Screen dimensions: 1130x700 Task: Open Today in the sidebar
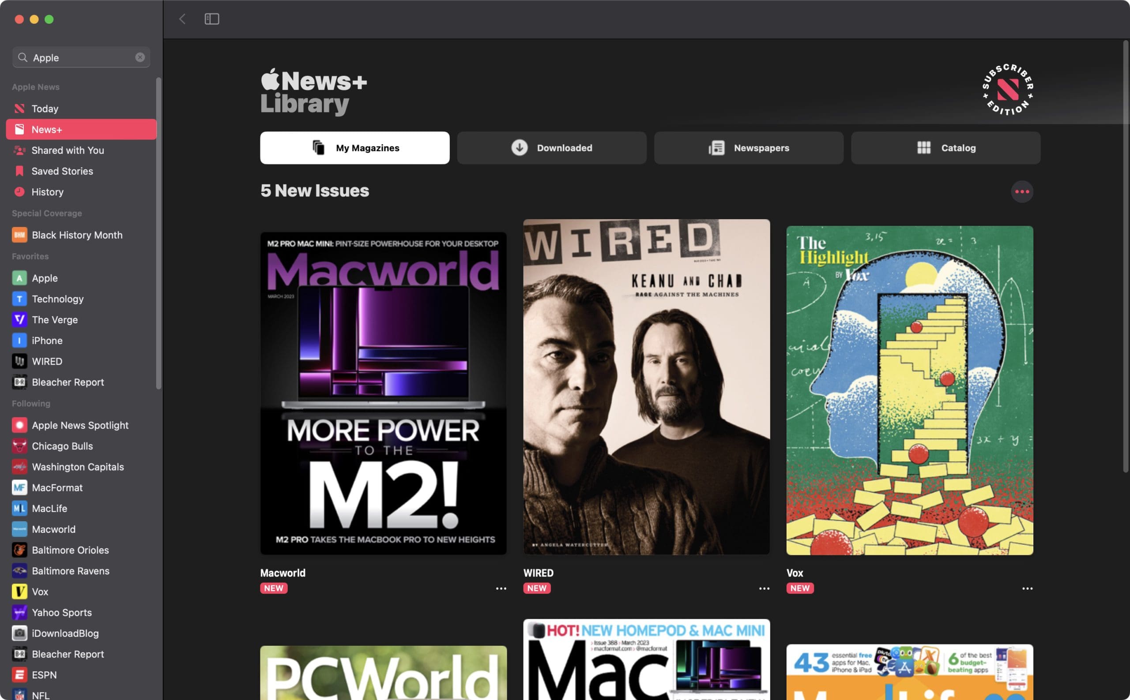coord(81,109)
